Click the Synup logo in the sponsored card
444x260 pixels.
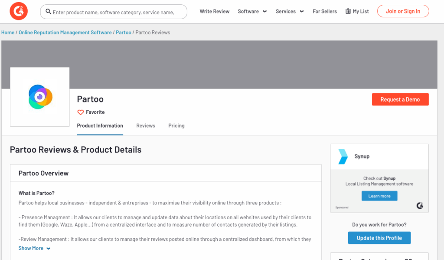tap(343, 157)
